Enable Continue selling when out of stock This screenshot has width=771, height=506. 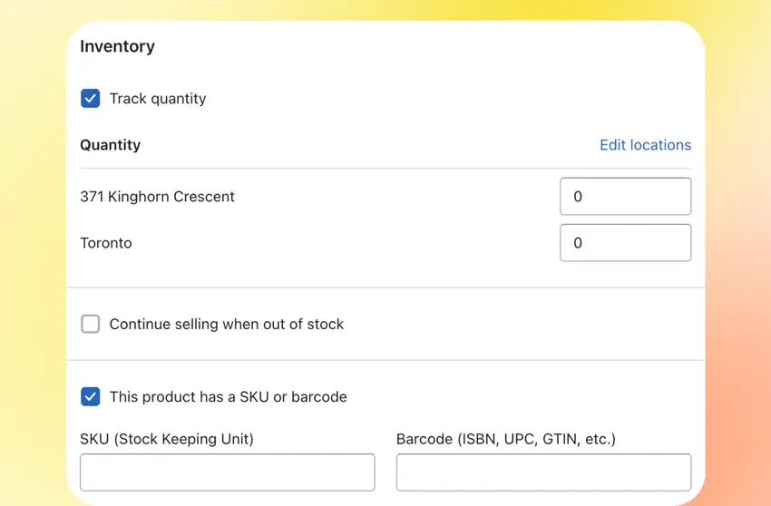[x=91, y=324]
